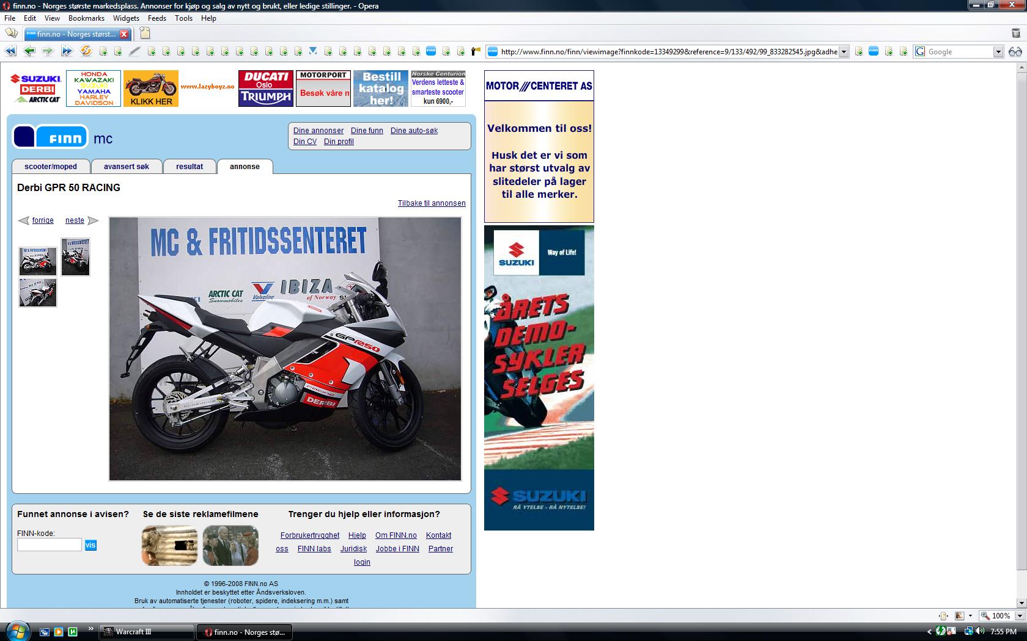The image size is (1027, 641).
Task: Expand hidden tray icons arrow
Action: (x=930, y=632)
